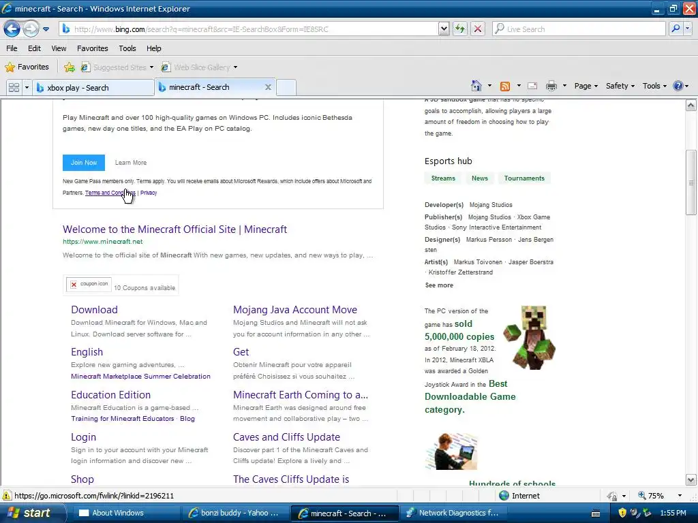Click the broken coupon icon image
Image resolution: width=698 pixels, height=523 pixels.
pos(89,284)
